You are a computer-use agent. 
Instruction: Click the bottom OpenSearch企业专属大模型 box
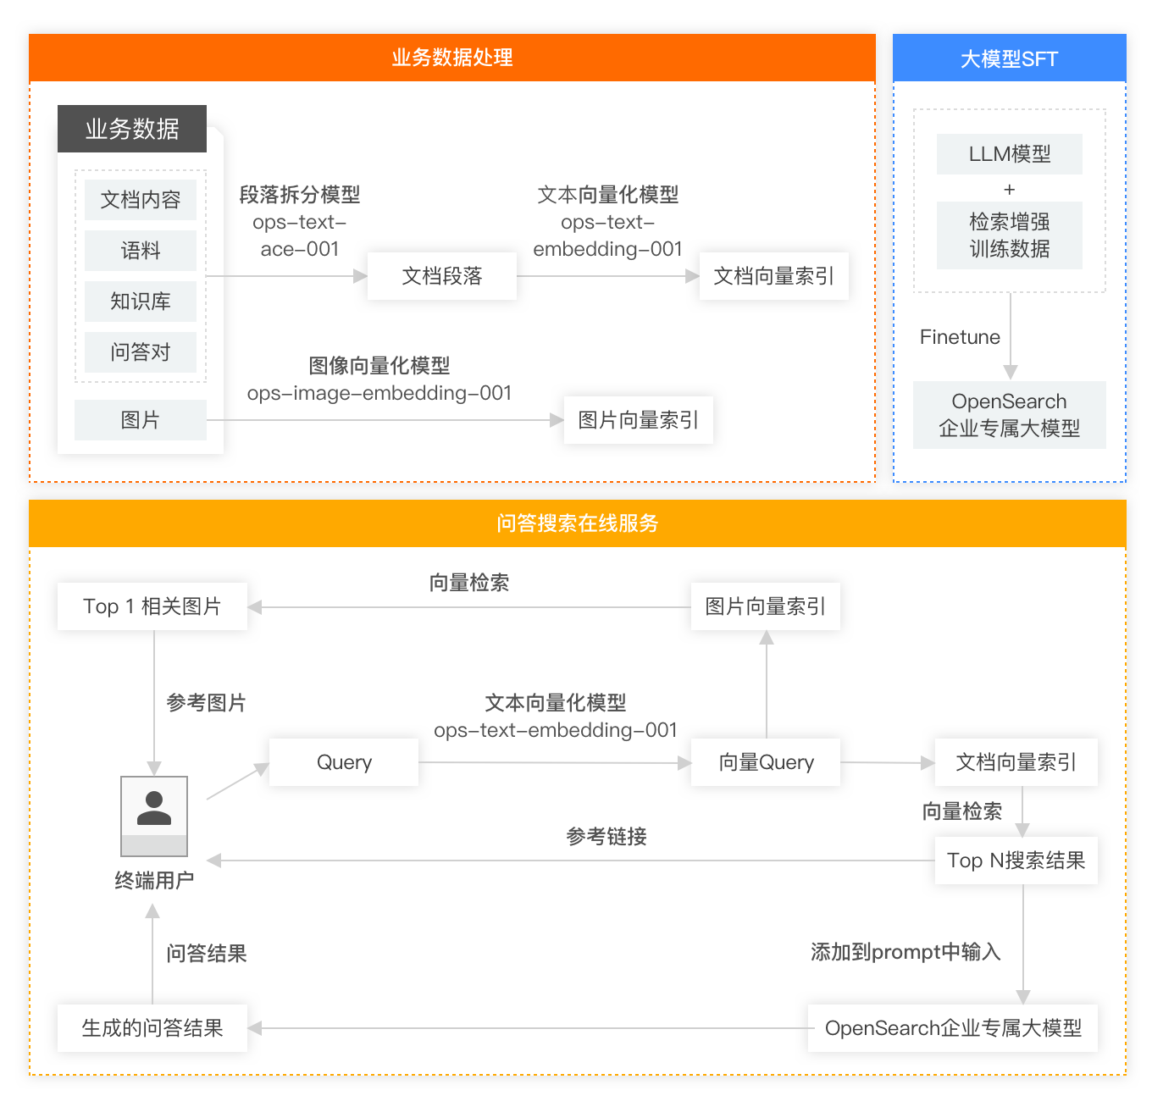tap(953, 1028)
